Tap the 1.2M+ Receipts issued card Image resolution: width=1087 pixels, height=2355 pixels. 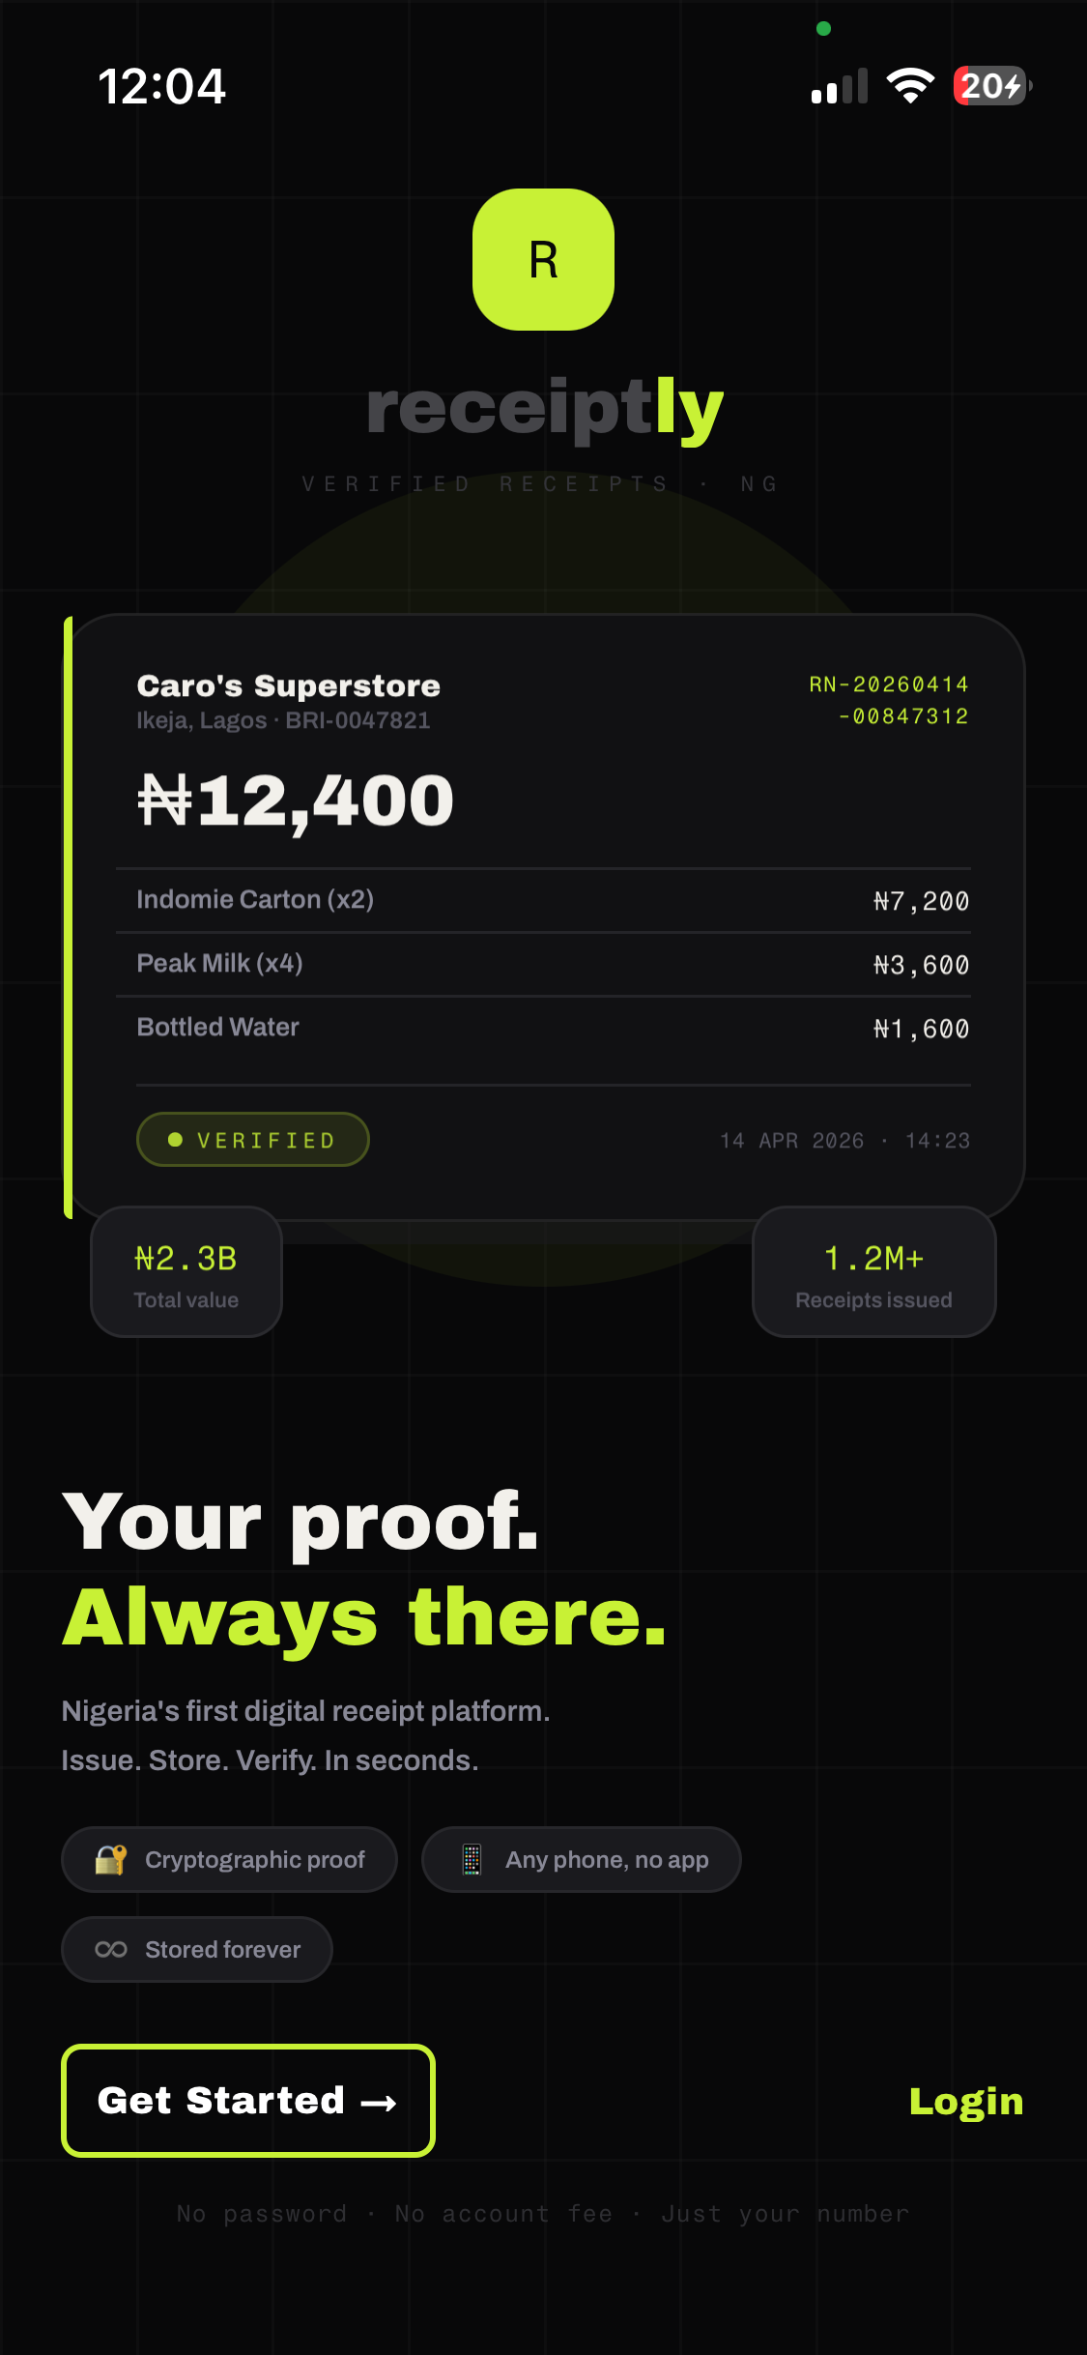[873, 1272]
